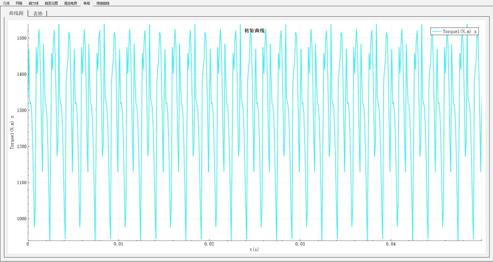Click the 1500 y-axis tick label
The image size is (493, 262).
(22, 38)
